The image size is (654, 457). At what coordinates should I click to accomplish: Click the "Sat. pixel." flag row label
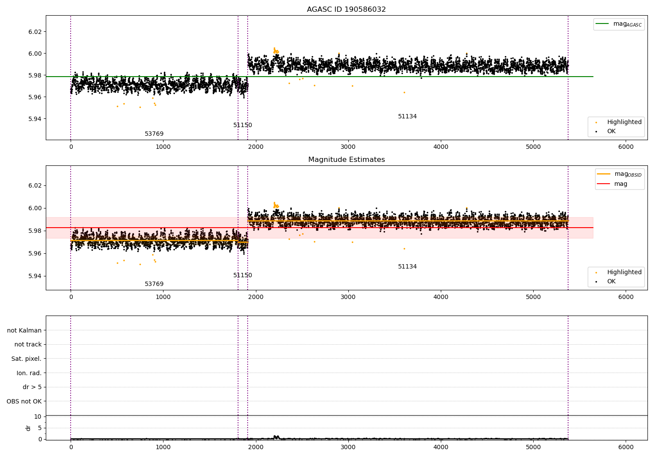point(27,359)
